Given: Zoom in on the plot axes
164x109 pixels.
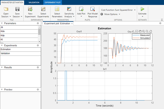Looking at the screenshot, I should tap(143, 31).
